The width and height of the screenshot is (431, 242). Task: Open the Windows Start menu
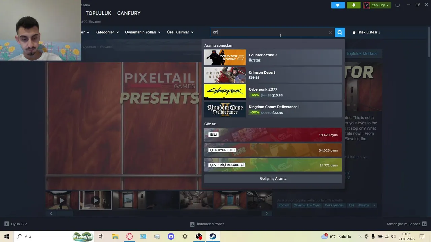click(7, 236)
